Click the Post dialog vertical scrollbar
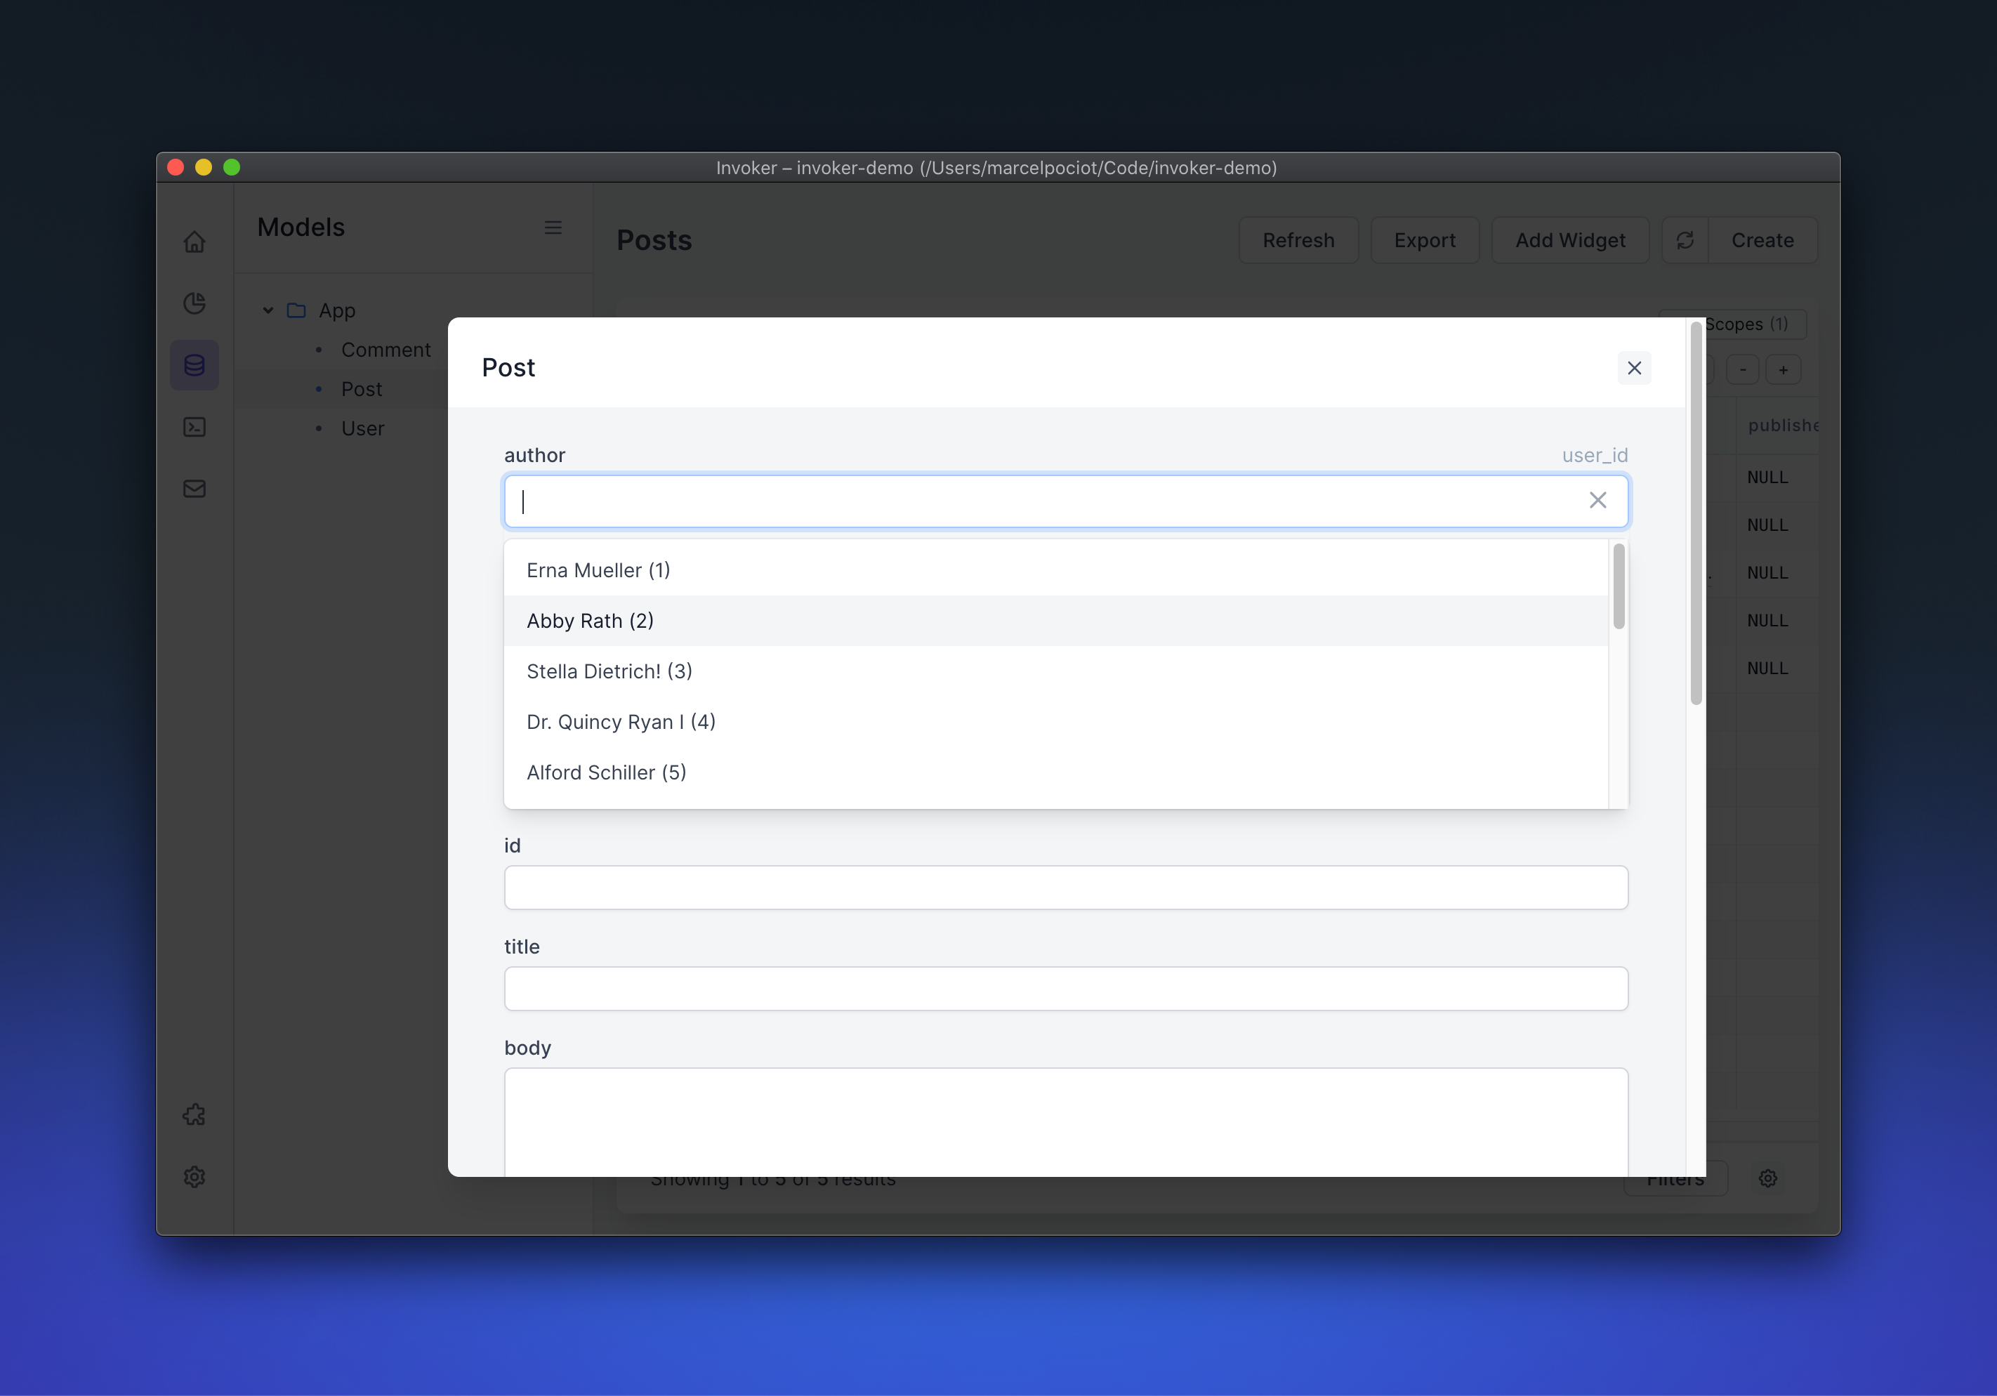1997x1396 pixels. pyautogui.click(x=1695, y=513)
